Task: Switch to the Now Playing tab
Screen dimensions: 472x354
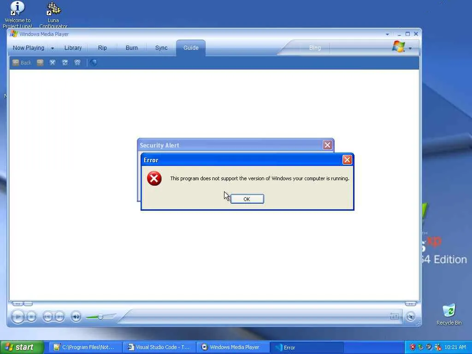Action: (28, 48)
